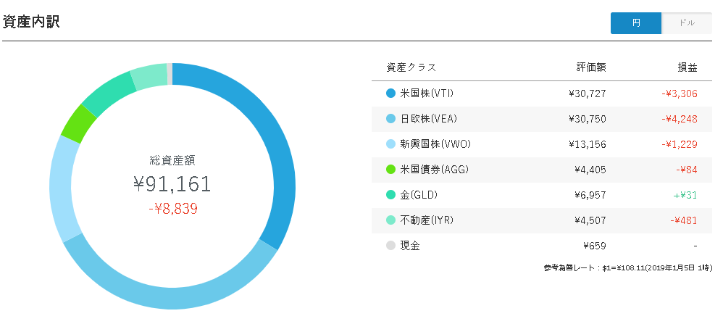Screen dimensions: 723x324
Task: Click the 資産クラス column header
Action: point(411,67)
